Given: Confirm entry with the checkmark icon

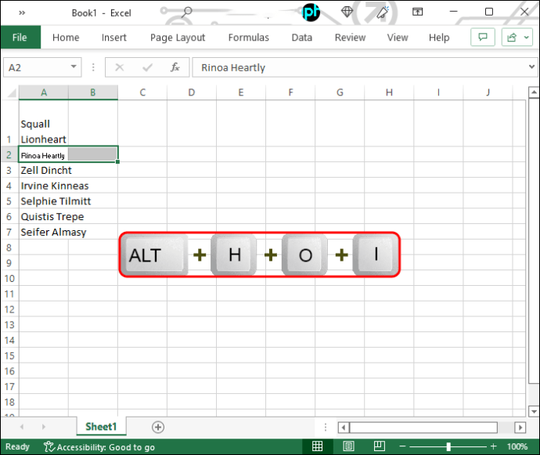Looking at the screenshot, I should pos(147,67).
